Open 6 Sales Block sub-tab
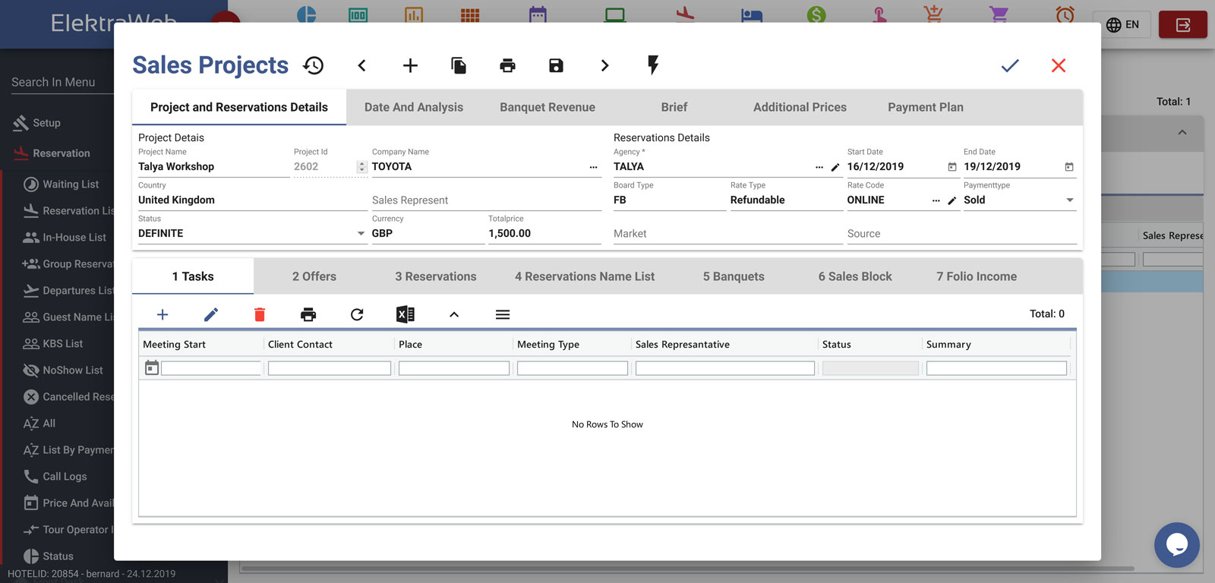Viewport: 1215px width, 583px height. 855,276
